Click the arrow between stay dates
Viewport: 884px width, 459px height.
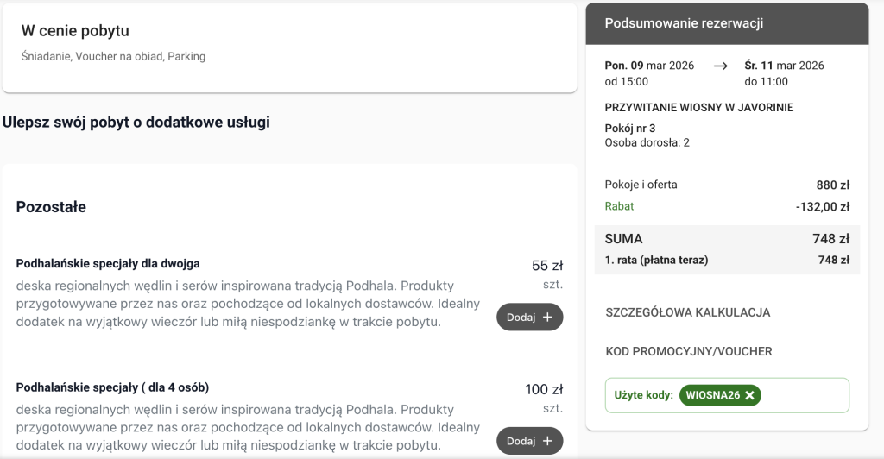[x=721, y=66]
